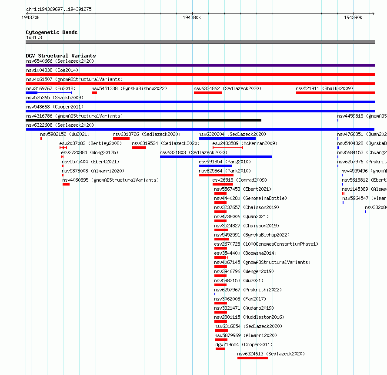The width and height of the screenshot is (387, 375).
Task: Select nsv6318726 (Sedlazeck2020) label
Action: point(147,134)
